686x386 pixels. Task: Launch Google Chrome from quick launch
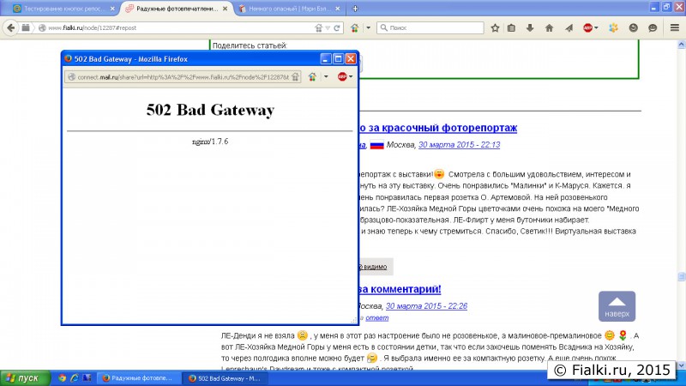(x=62, y=378)
